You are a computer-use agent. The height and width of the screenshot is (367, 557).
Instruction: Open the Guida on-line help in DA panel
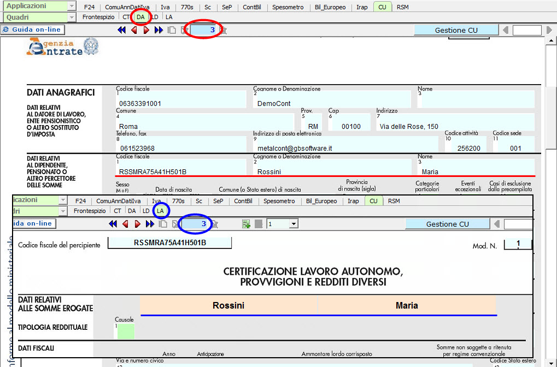pyautogui.click(x=32, y=29)
